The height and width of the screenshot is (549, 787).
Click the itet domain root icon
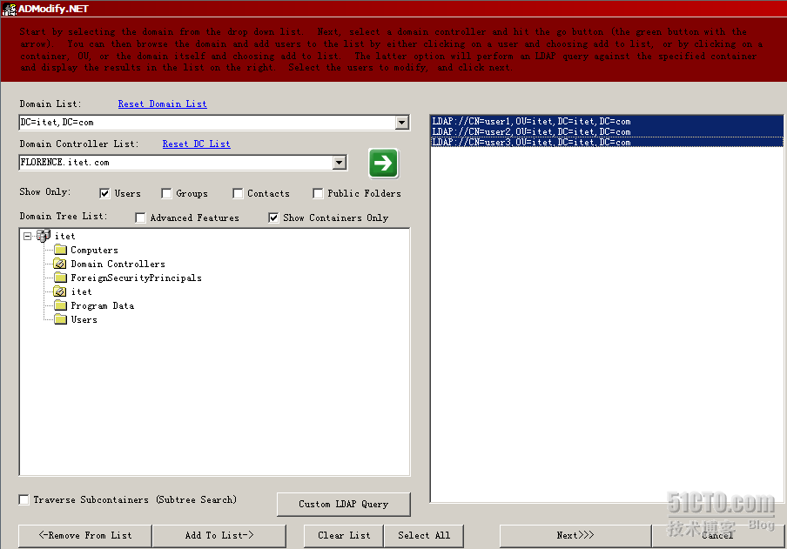[x=44, y=236]
